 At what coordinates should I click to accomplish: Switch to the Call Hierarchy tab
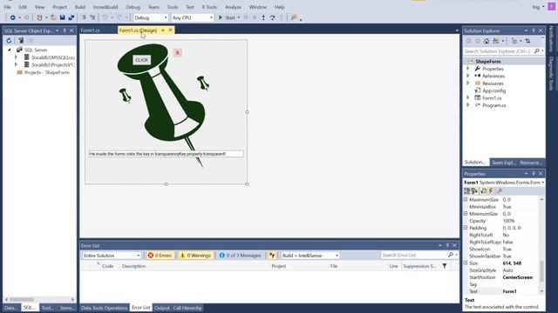(187, 308)
